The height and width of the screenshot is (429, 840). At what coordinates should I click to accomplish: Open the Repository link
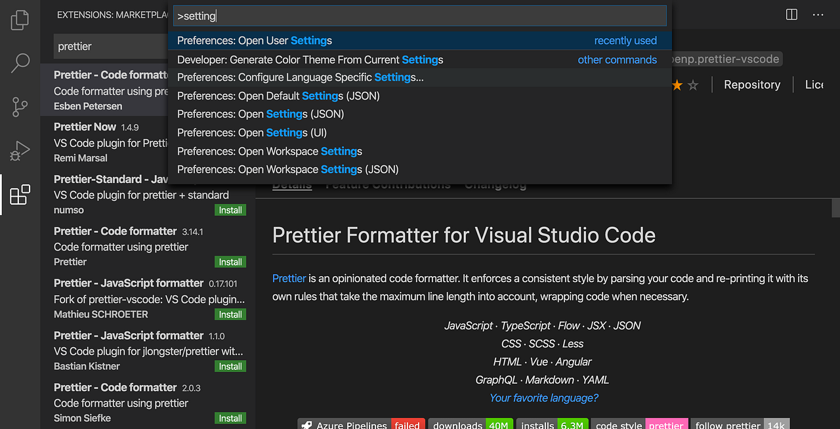point(752,84)
